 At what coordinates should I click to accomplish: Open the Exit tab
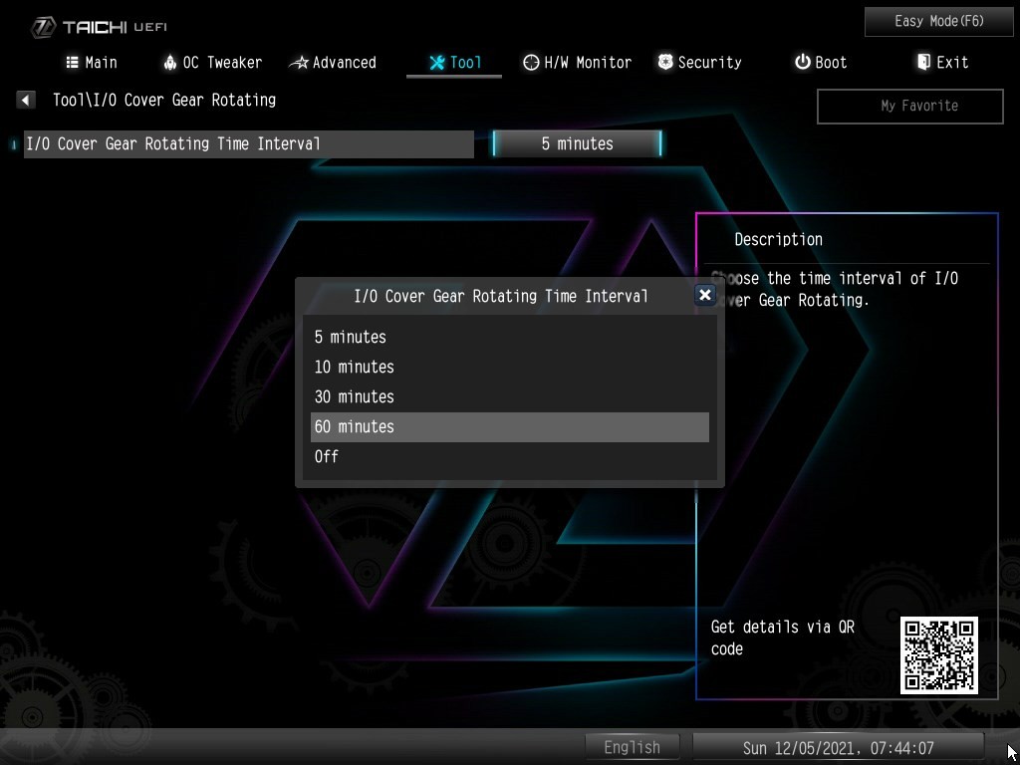942,63
